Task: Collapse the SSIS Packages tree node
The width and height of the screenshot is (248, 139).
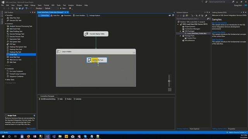Action: (x=180, y=31)
